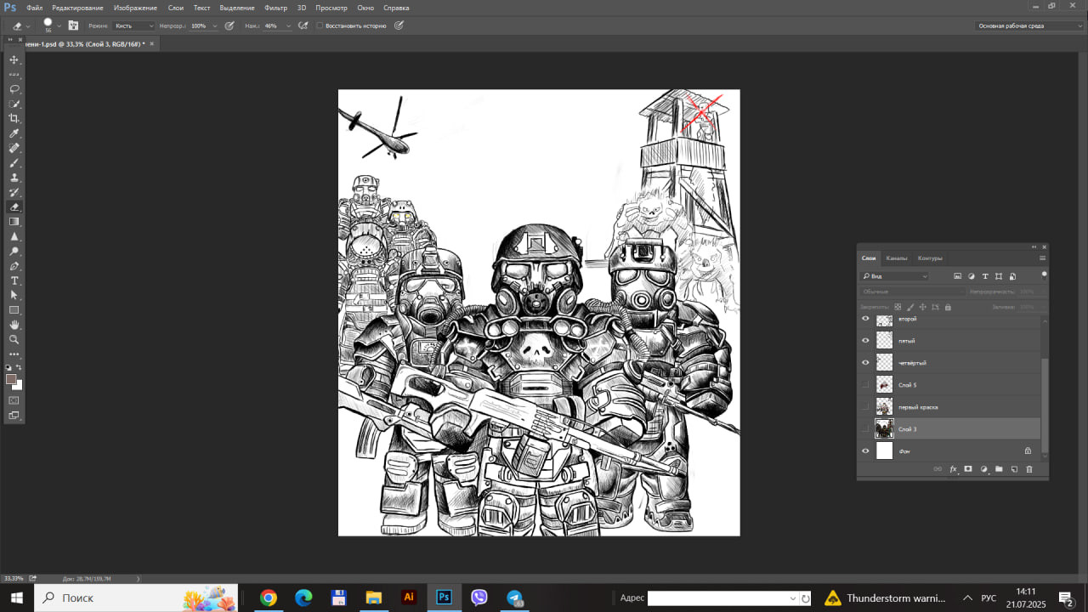This screenshot has height=612, width=1088.
Task: Select the Sharpen/Blur tool
Action: (x=14, y=236)
